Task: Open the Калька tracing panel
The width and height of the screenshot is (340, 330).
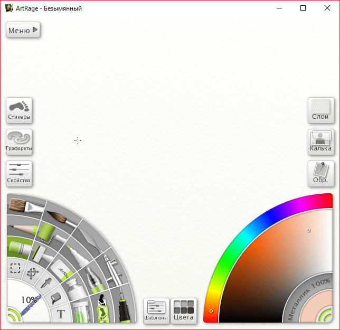Action: pos(320,142)
